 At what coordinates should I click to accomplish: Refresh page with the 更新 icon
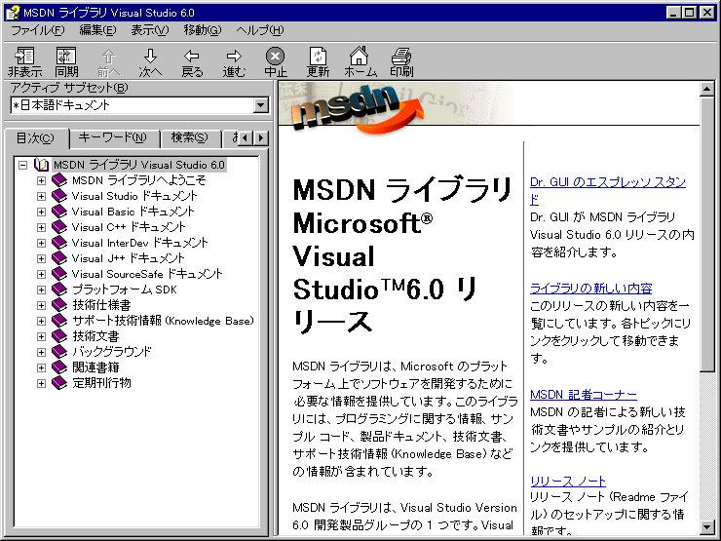(318, 57)
